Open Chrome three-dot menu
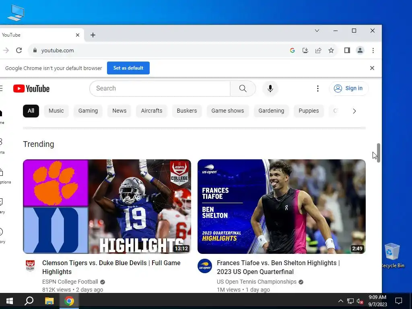The image size is (412, 309). pyautogui.click(x=373, y=50)
